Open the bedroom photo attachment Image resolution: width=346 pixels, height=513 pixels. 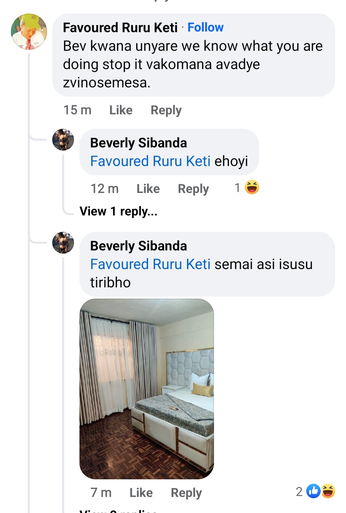tap(146, 389)
